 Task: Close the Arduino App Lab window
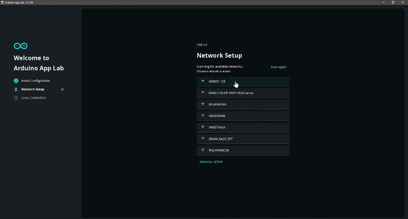click(x=402, y=3)
